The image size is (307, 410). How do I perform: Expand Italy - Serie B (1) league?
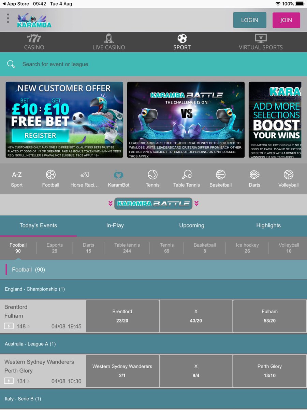pos(153,399)
